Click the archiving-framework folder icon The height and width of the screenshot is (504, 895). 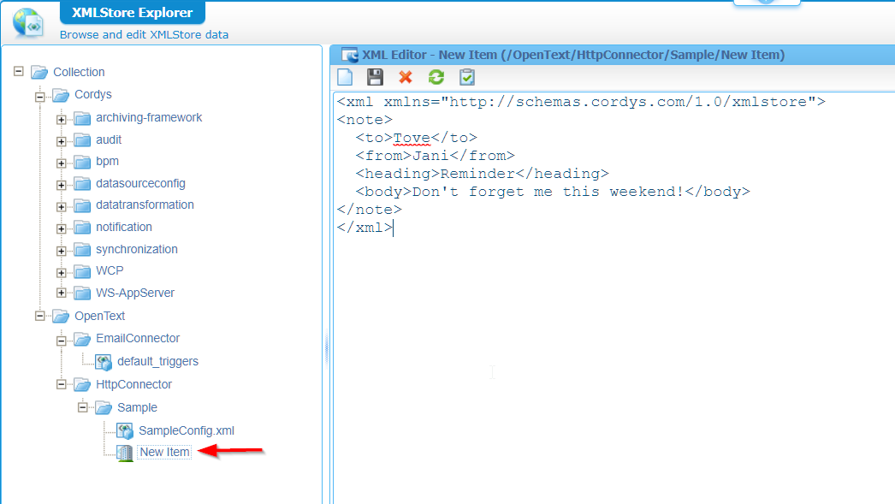click(x=82, y=118)
